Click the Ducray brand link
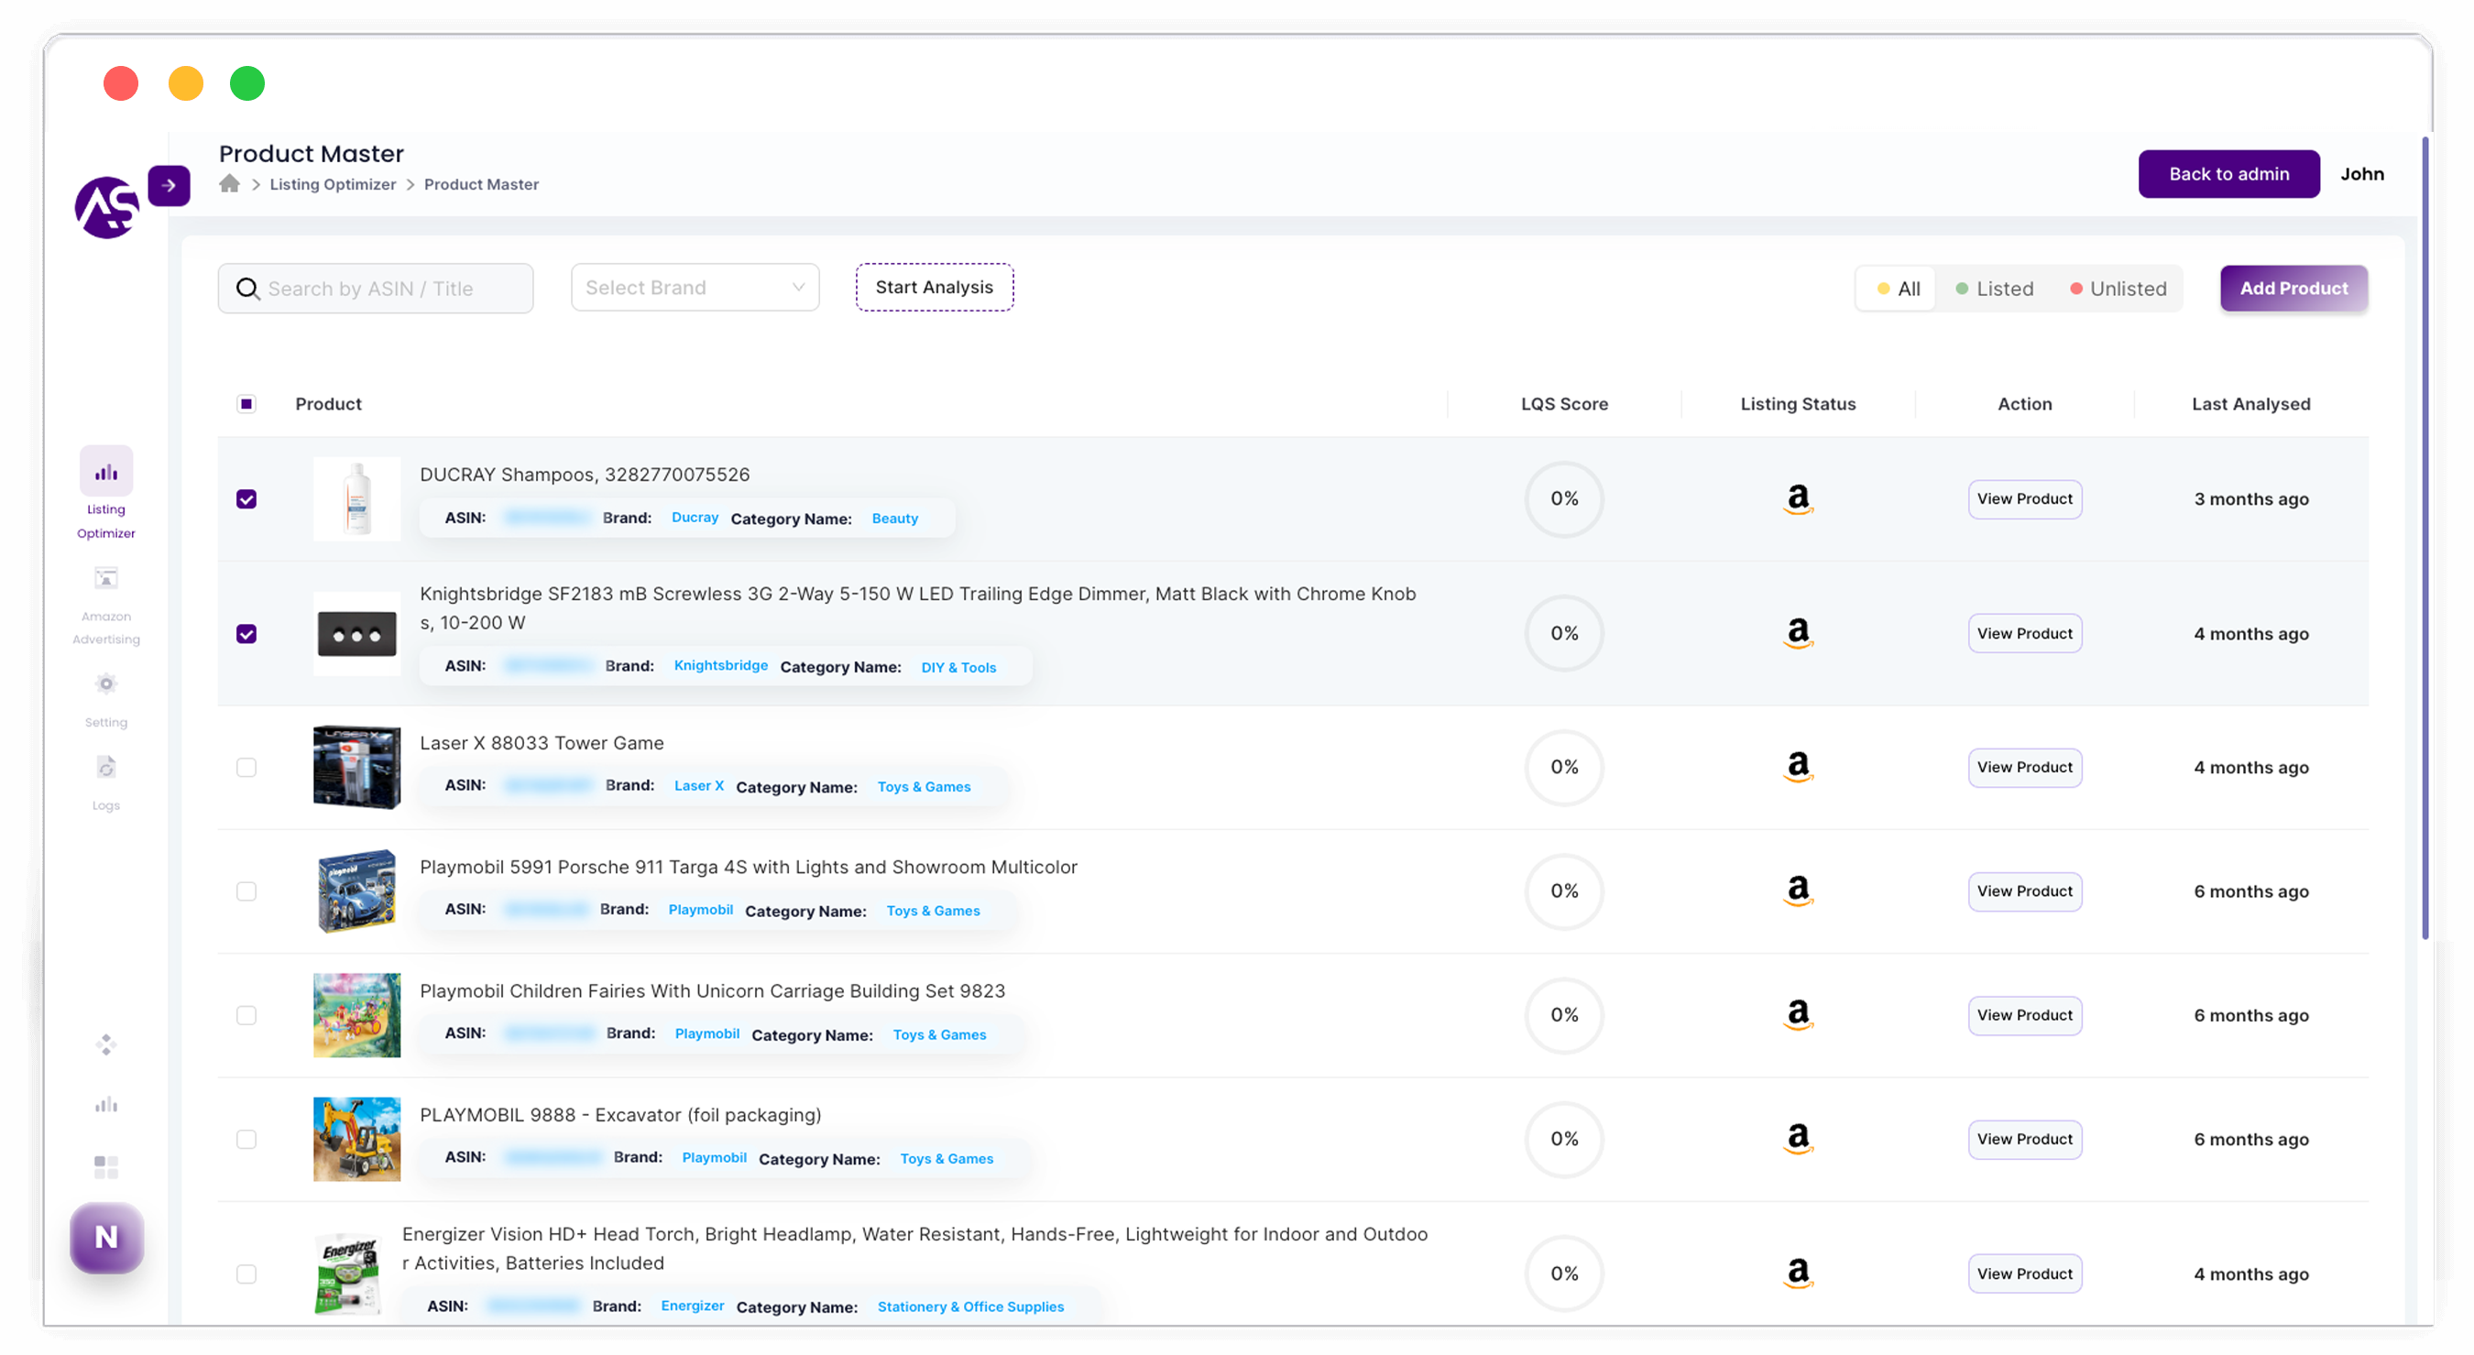2474x1355 pixels. [695, 518]
